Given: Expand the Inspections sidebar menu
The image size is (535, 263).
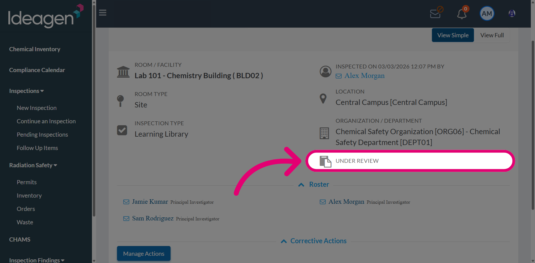Looking at the screenshot, I should (x=26, y=91).
